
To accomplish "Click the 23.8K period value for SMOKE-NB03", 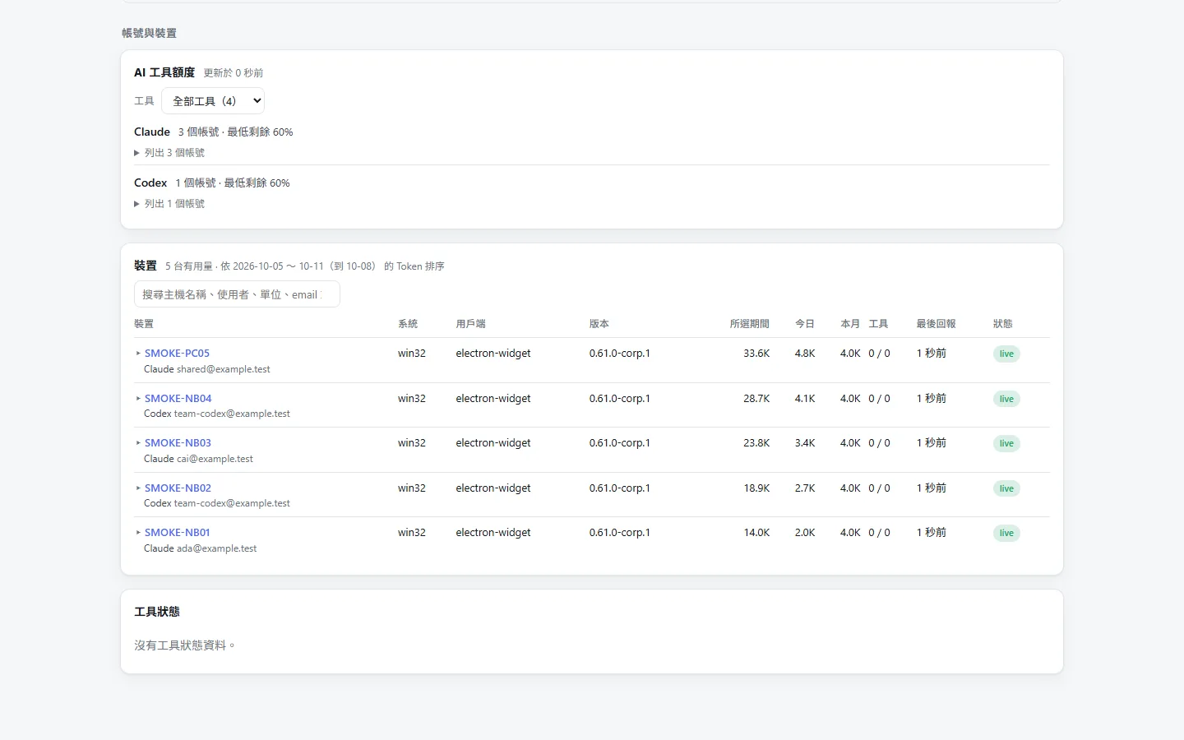I will (x=756, y=443).
